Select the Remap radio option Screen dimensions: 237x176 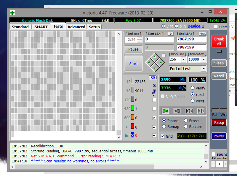(x=164, y=127)
